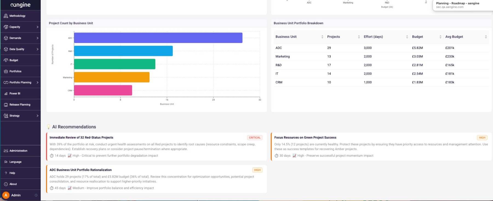Click the purple ADC bar in chart
Viewport: 493px width, 201px height.
click(x=158, y=38)
